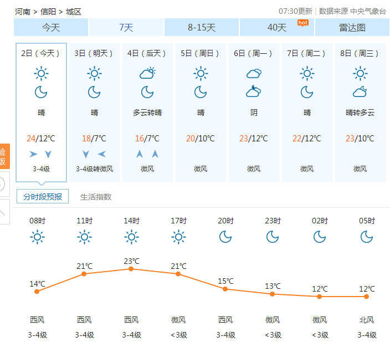The image size is (390, 352).
Task: Click the orange hot badge on 40天
Action: click(302, 23)
